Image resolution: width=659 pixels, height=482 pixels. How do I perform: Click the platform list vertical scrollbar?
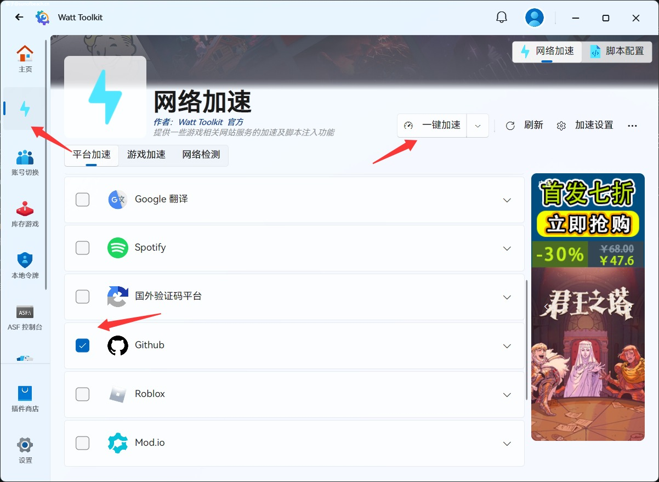click(527, 340)
